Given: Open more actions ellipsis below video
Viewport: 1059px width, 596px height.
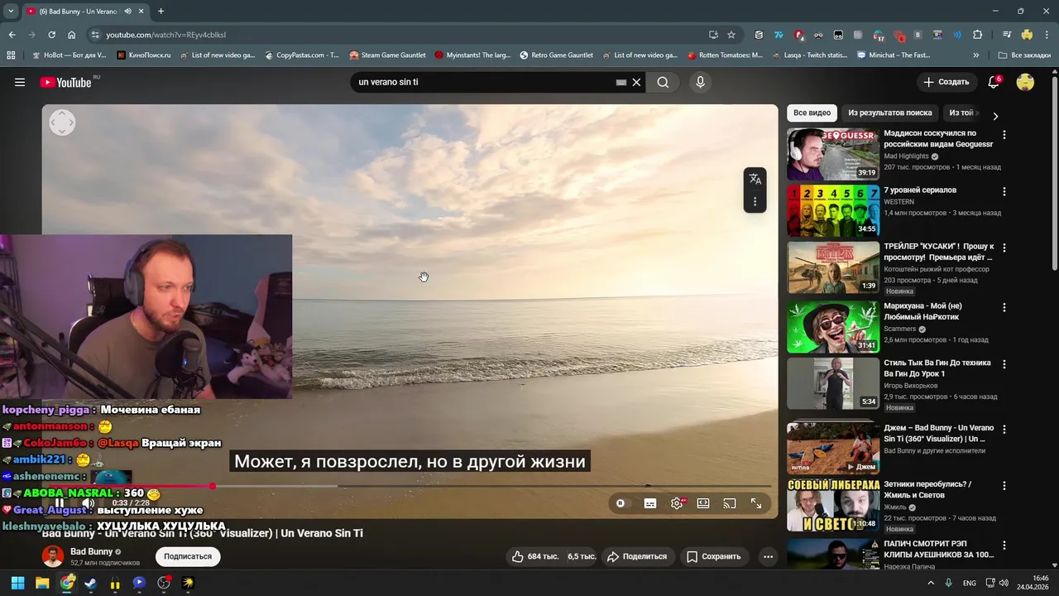Looking at the screenshot, I should [x=768, y=556].
